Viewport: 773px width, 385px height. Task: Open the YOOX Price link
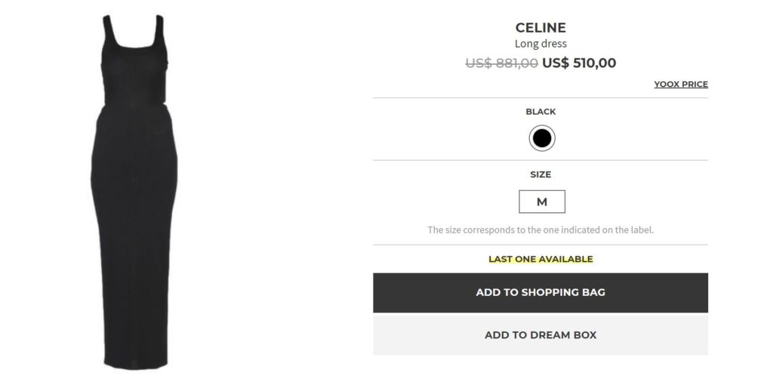(681, 85)
